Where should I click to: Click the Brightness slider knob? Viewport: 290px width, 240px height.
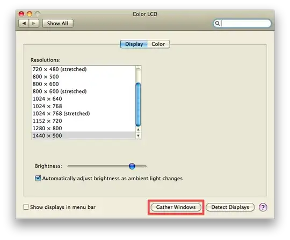coord(132,166)
